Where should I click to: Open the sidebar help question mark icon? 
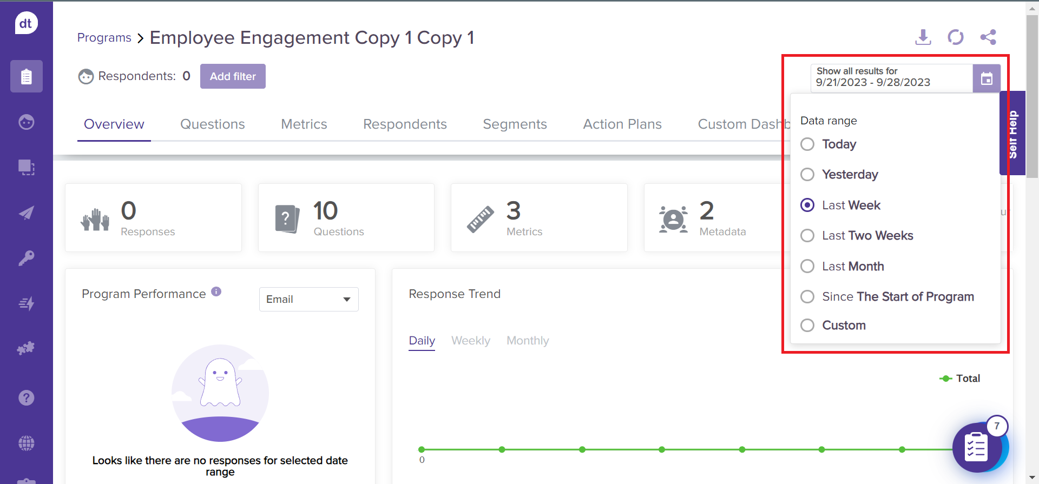tap(26, 398)
